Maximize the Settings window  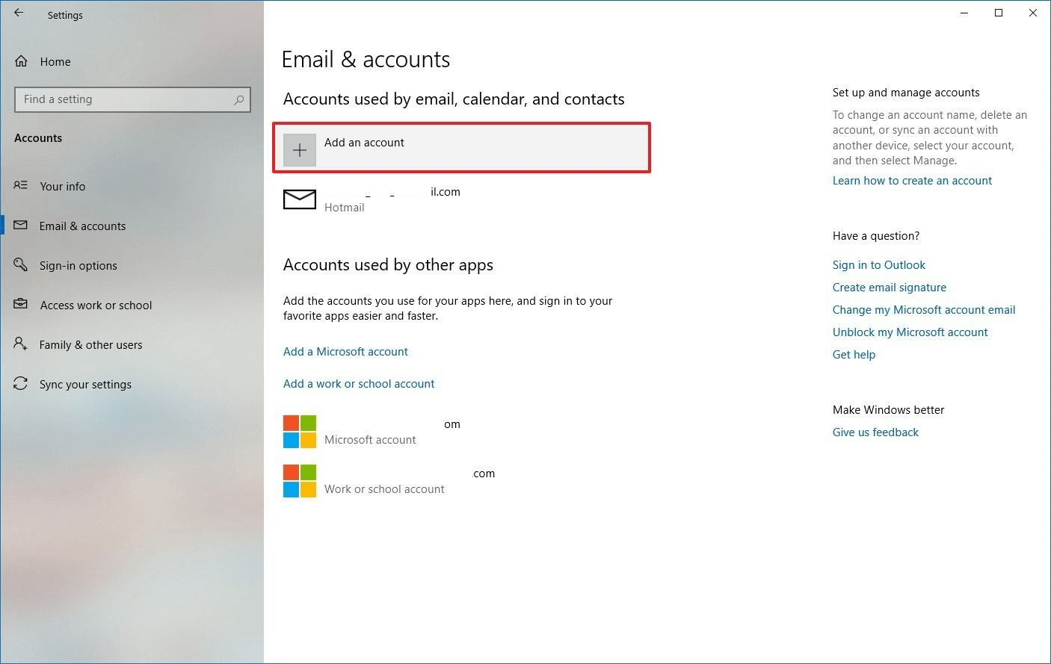pos(999,13)
